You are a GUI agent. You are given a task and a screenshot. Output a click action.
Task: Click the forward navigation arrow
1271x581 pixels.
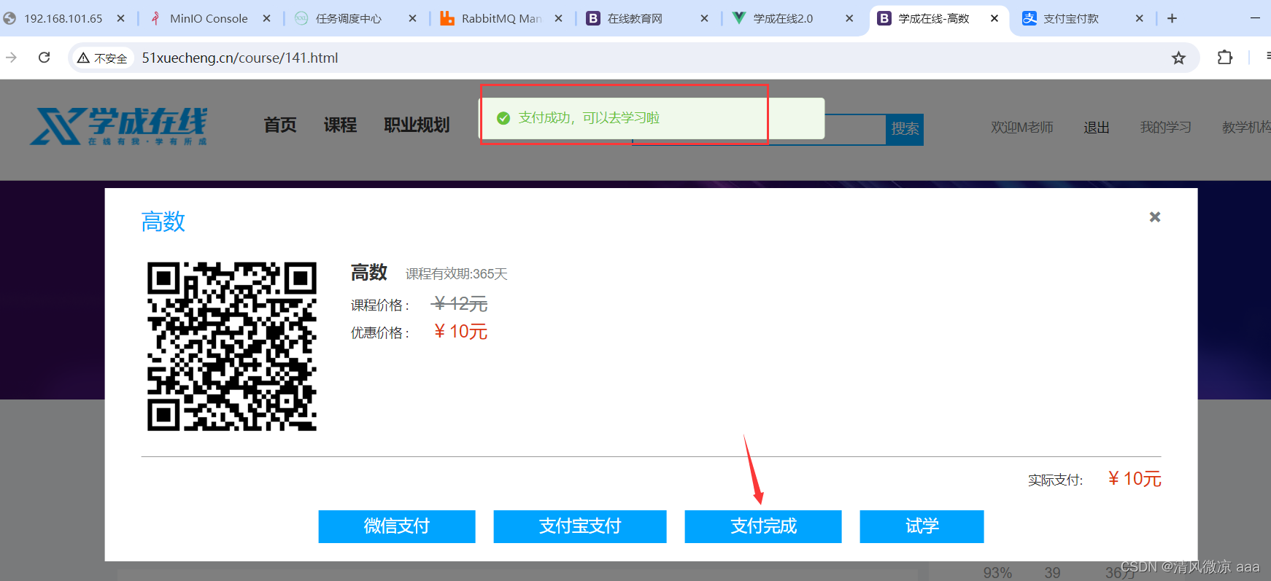11,58
